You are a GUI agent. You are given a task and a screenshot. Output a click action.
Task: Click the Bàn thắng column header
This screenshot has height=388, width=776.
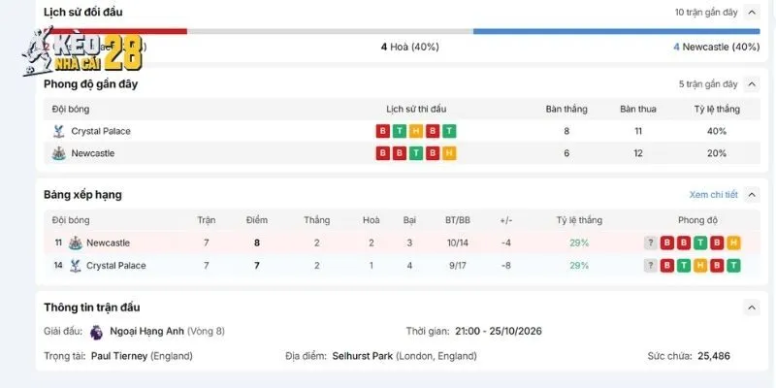(x=566, y=110)
